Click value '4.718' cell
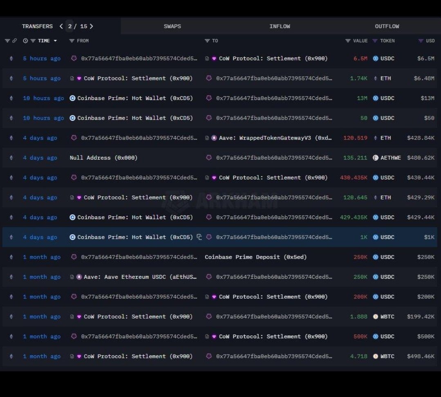This screenshot has width=441, height=397. coord(358,356)
